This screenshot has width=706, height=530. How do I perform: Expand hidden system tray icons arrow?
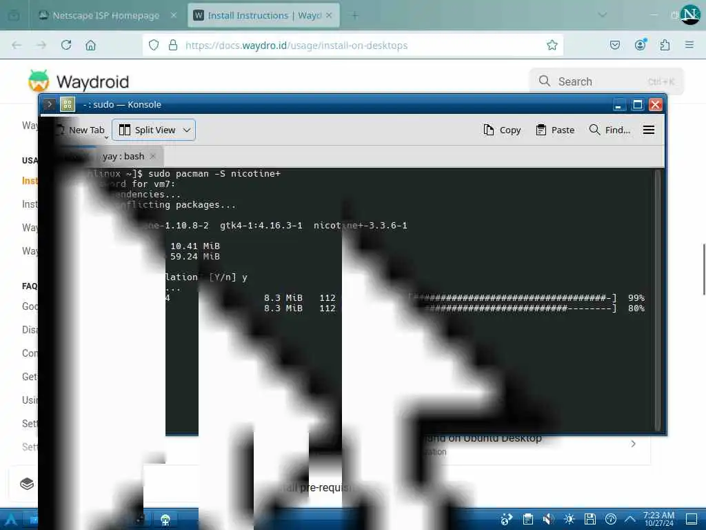(630, 519)
